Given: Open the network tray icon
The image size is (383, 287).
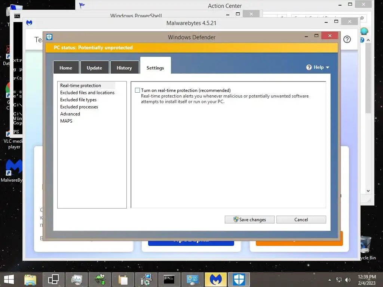Looking at the screenshot, I should 339,280.
